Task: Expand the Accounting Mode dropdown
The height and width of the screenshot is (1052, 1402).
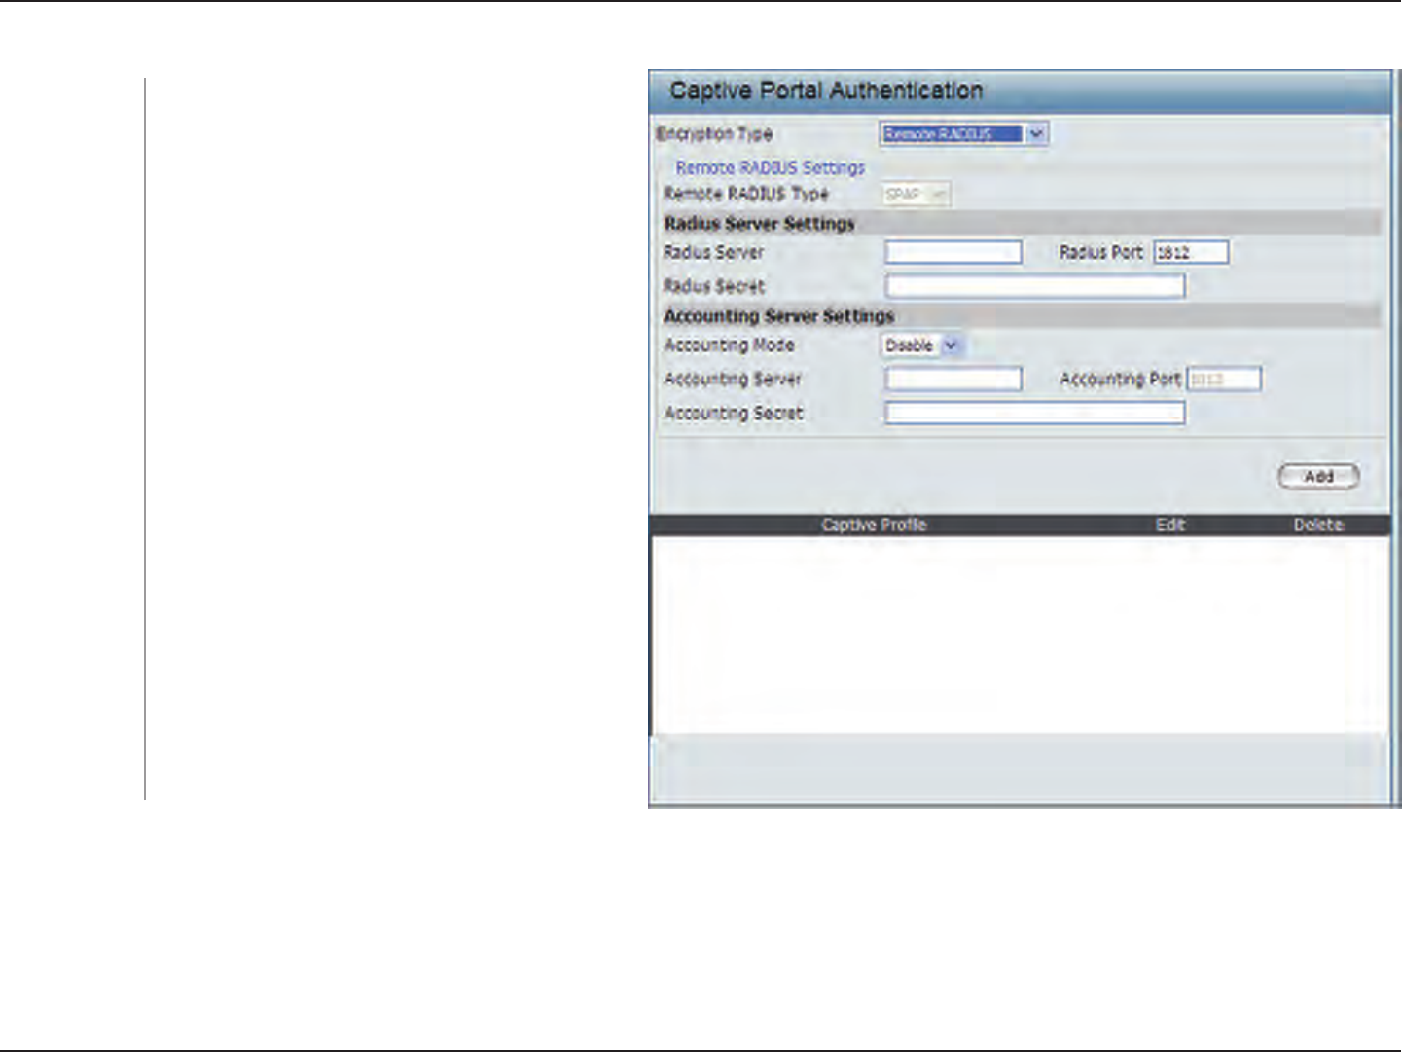Action: click(x=921, y=345)
